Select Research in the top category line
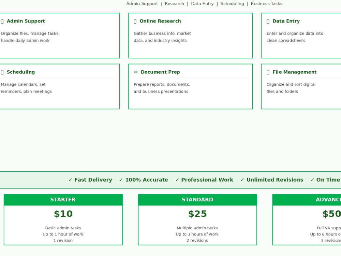This screenshot has width=341, height=256. [174, 4]
